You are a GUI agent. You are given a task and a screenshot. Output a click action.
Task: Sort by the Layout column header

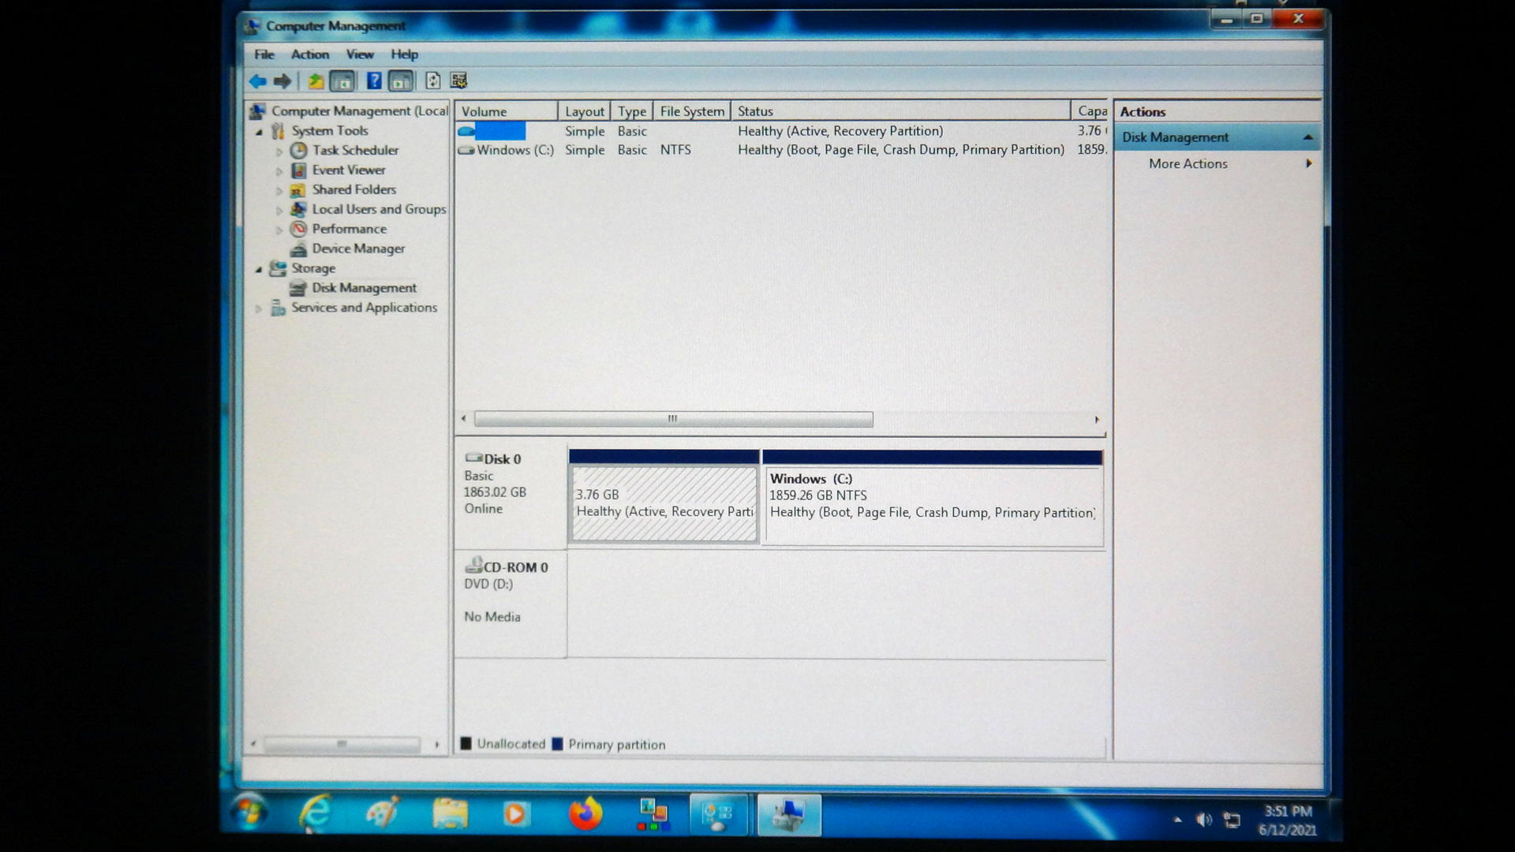click(584, 111)
